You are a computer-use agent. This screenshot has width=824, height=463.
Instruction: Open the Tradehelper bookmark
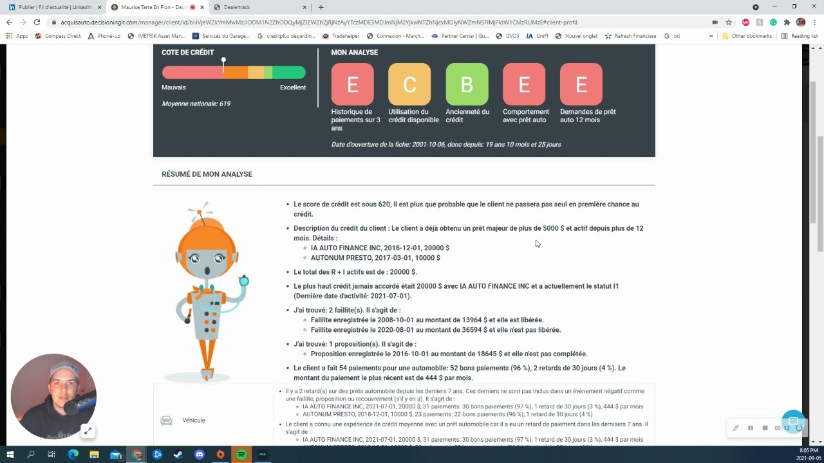point(341,36)
